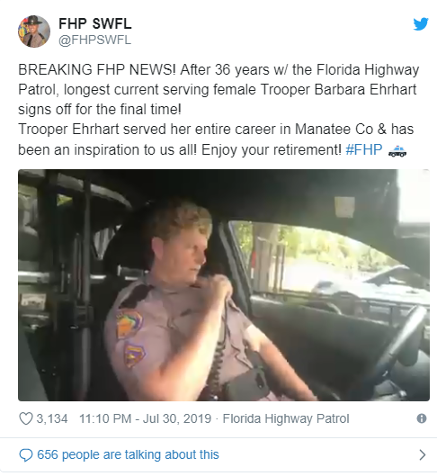Click the 'BREAKING FHP NEWS!' opening text

tap(97, 70)
